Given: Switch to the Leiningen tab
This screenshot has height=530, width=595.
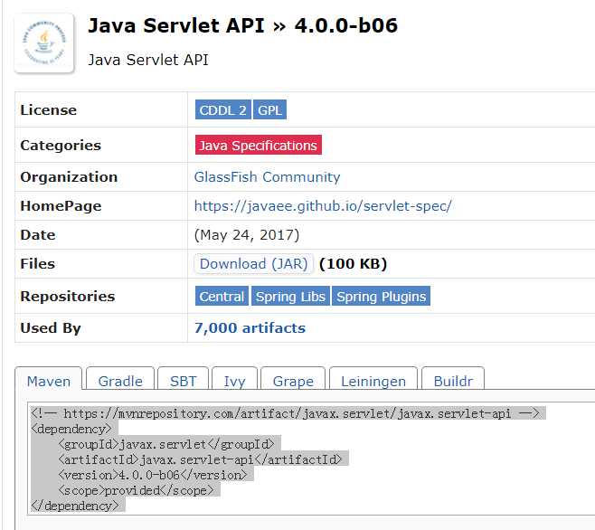Looking at the screenshot, I should (x=373, y=382).
